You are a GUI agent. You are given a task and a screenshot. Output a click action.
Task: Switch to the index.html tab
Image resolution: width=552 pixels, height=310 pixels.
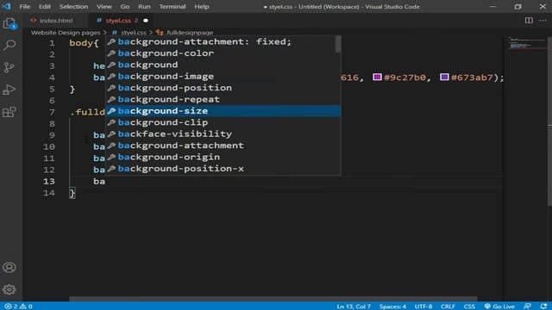tap(55, 21)
